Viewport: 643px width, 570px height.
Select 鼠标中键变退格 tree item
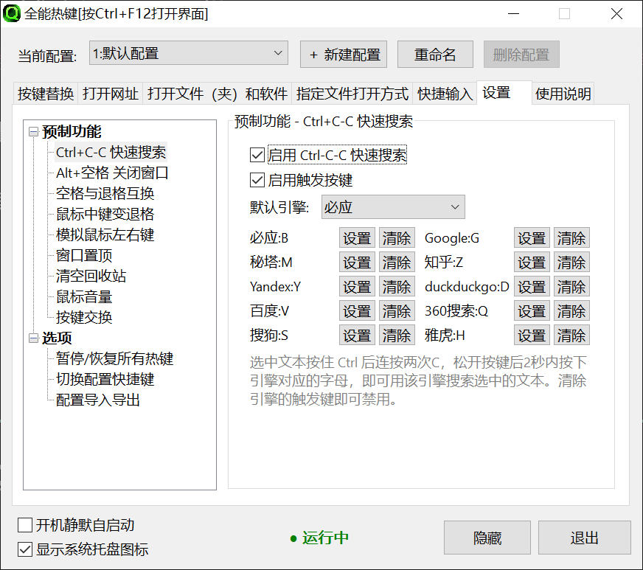click(105, 214)
